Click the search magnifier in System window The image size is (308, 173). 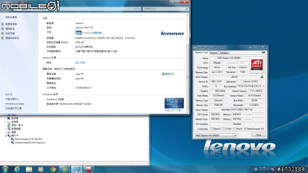point(186,9)
